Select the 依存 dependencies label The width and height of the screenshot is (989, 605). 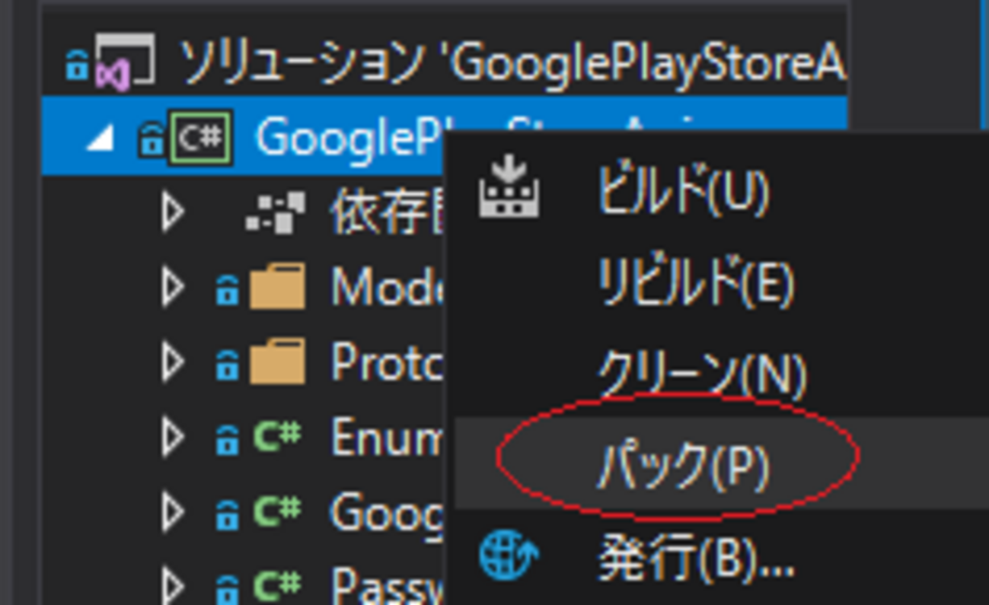pyautogui.click(x=386, y=212)
